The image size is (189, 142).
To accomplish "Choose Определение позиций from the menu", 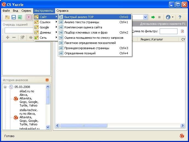I will tap(80, 53).
